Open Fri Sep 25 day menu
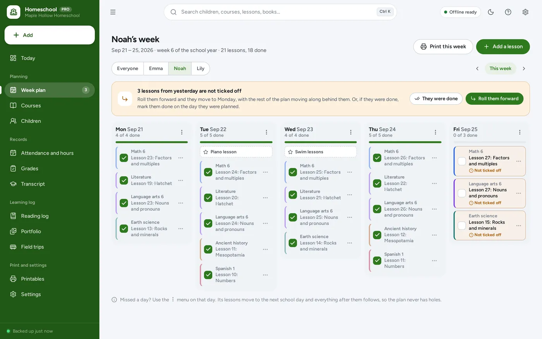Viewport: 542px width, 339px height. [520, 132]
